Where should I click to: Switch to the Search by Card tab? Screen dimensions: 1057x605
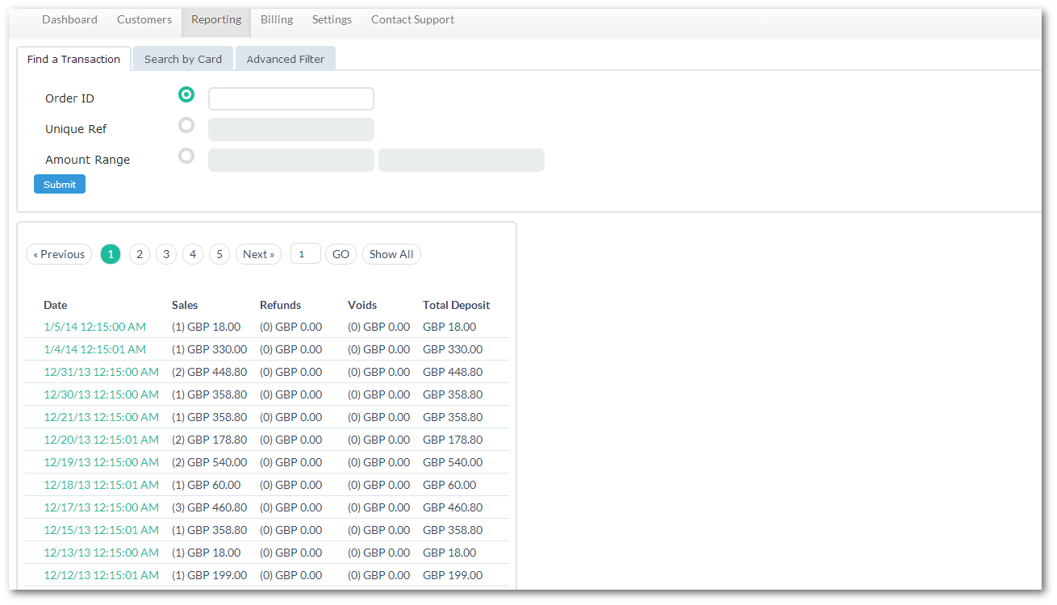(183, 59)
